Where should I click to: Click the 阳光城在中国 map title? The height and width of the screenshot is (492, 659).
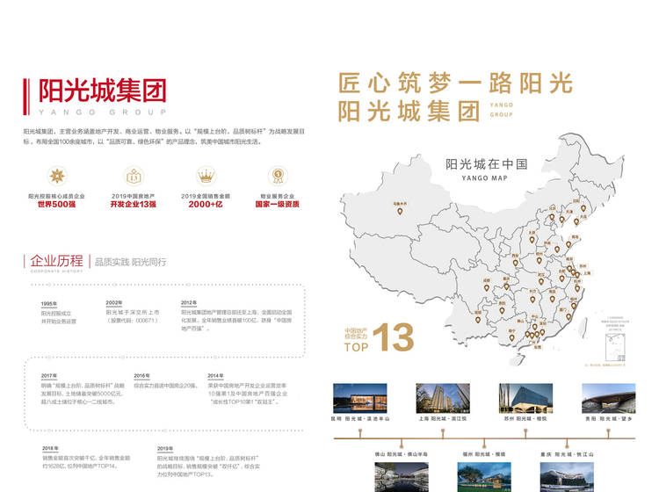pos(486,164)
